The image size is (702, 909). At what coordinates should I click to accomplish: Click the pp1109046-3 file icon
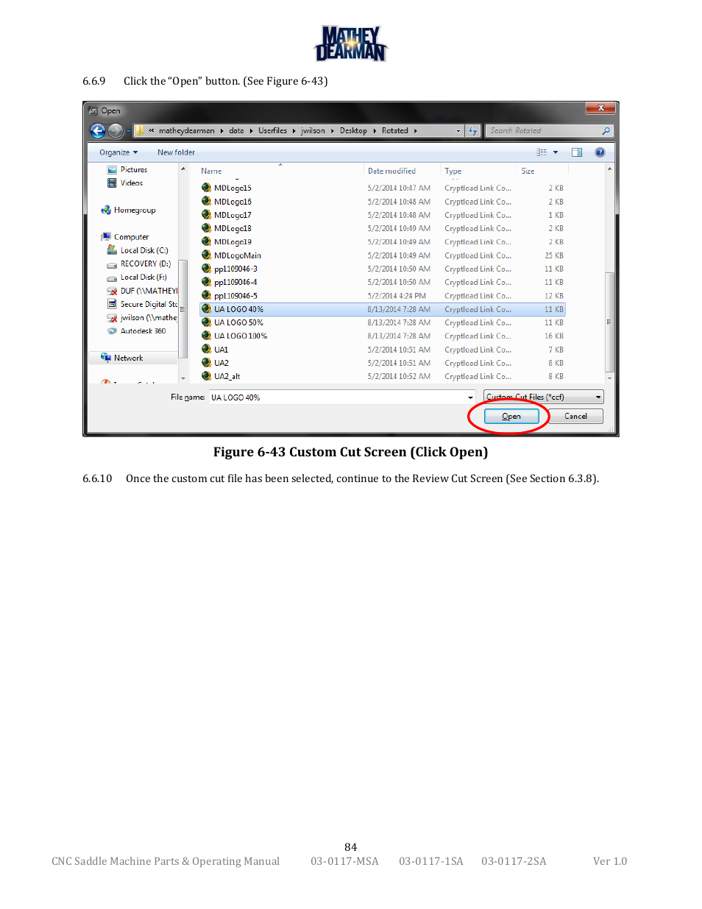(x=206, y=269)
